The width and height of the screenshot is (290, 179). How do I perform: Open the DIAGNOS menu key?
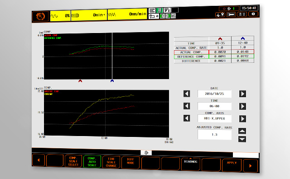point(191,164)
